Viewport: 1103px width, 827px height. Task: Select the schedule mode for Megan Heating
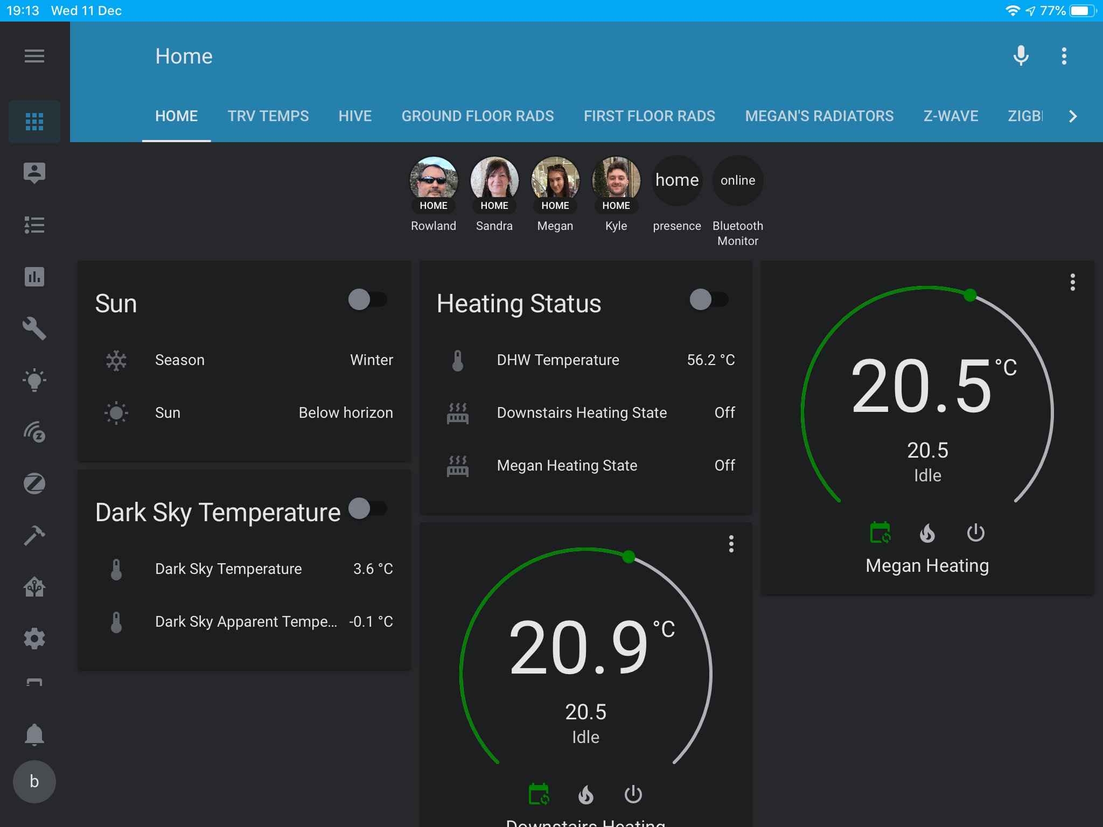880,534
